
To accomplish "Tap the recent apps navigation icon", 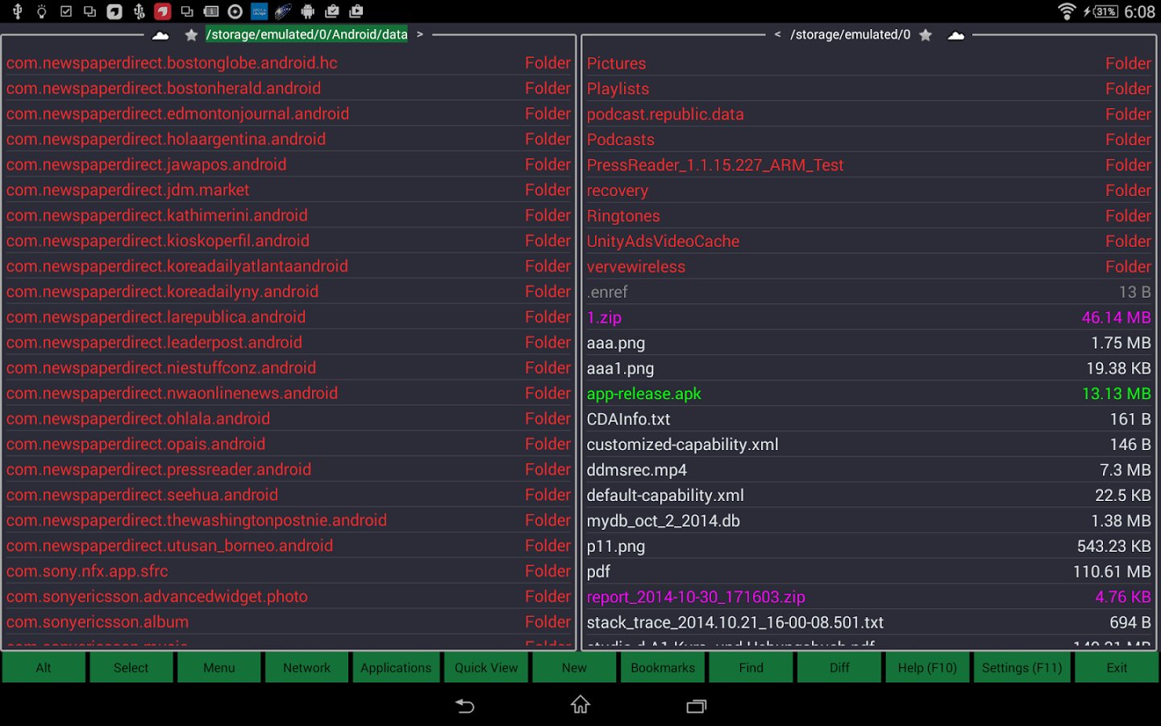I will coord(696,706).
